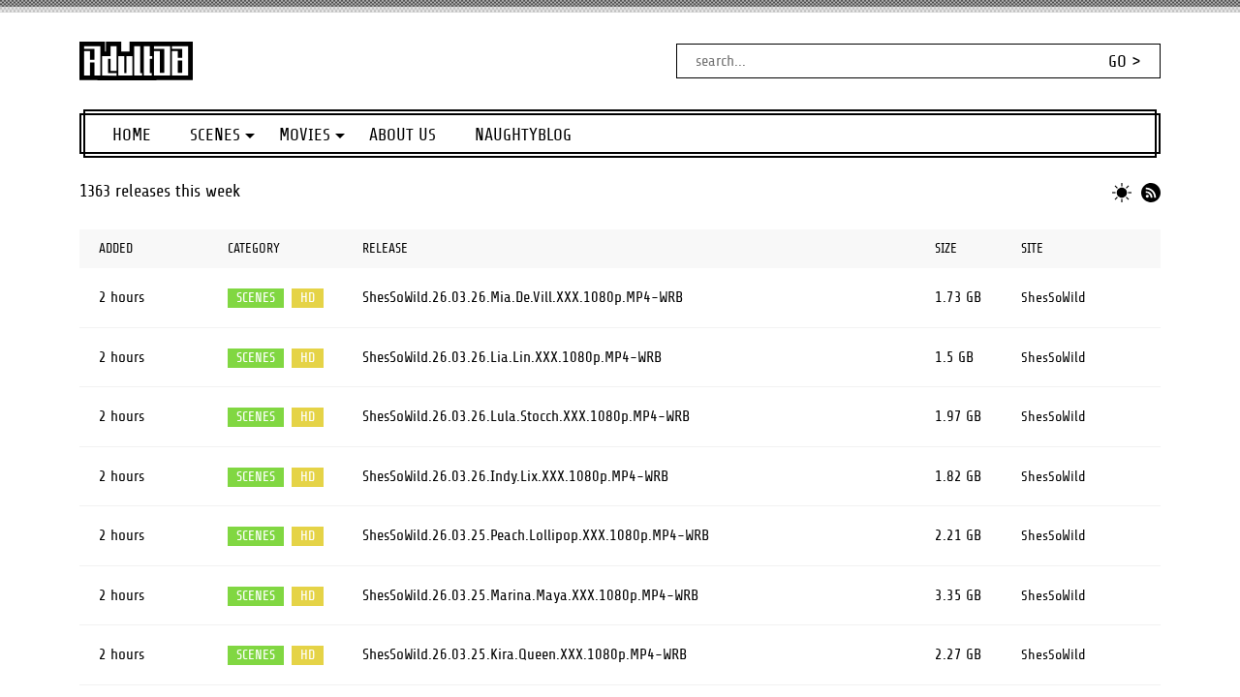The height and width of the screenshot is (697, 1240).
Task: Click ShesSoWild site in Lia.Lin row
Action: [1053, 357]
